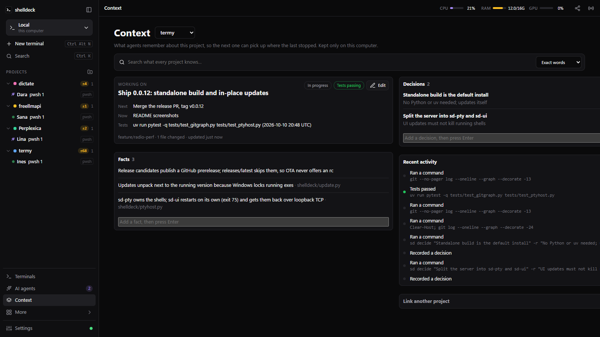Click the More grid icon

point(9,312)
